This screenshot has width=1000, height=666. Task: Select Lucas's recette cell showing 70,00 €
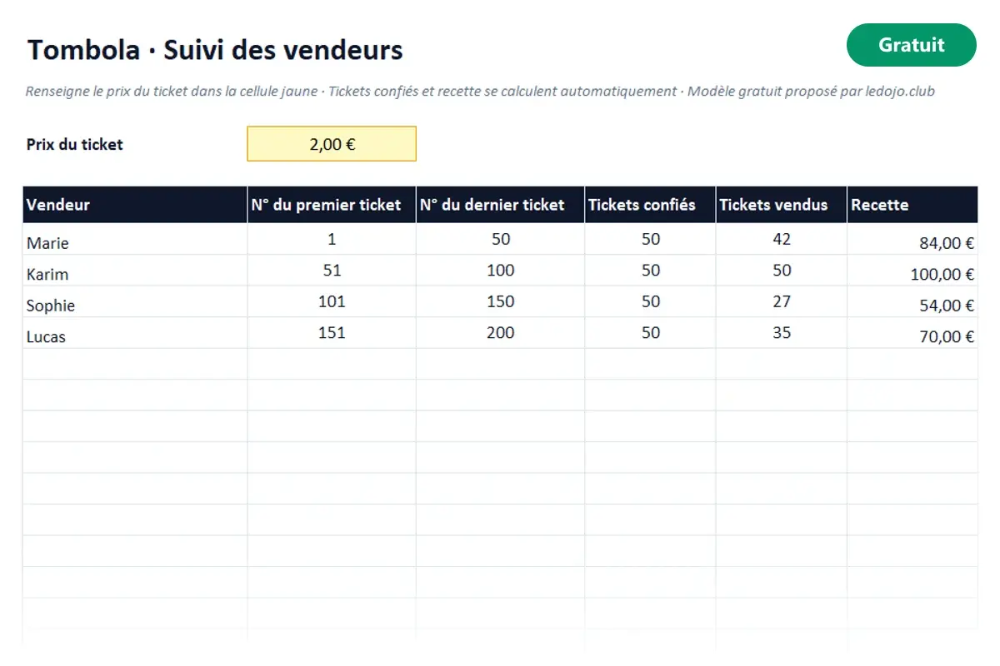pyautogui.click(x=912, y=333)
